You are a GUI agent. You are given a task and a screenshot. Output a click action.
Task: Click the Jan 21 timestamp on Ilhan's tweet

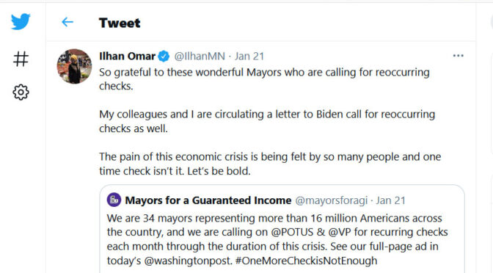point(249,57)
